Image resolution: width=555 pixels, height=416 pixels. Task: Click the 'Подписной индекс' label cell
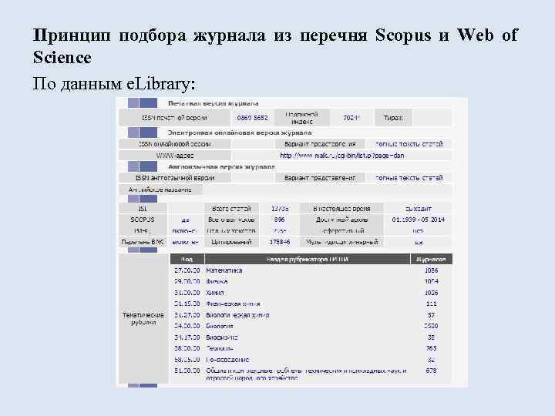pos(302,118)
